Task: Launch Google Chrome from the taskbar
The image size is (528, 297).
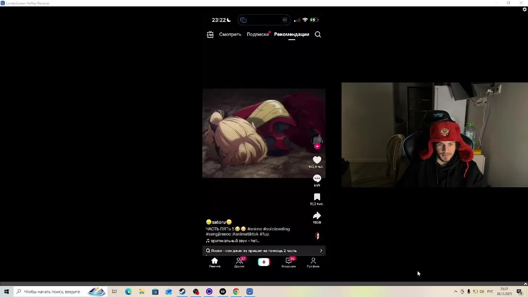Action: coord(236,292)
